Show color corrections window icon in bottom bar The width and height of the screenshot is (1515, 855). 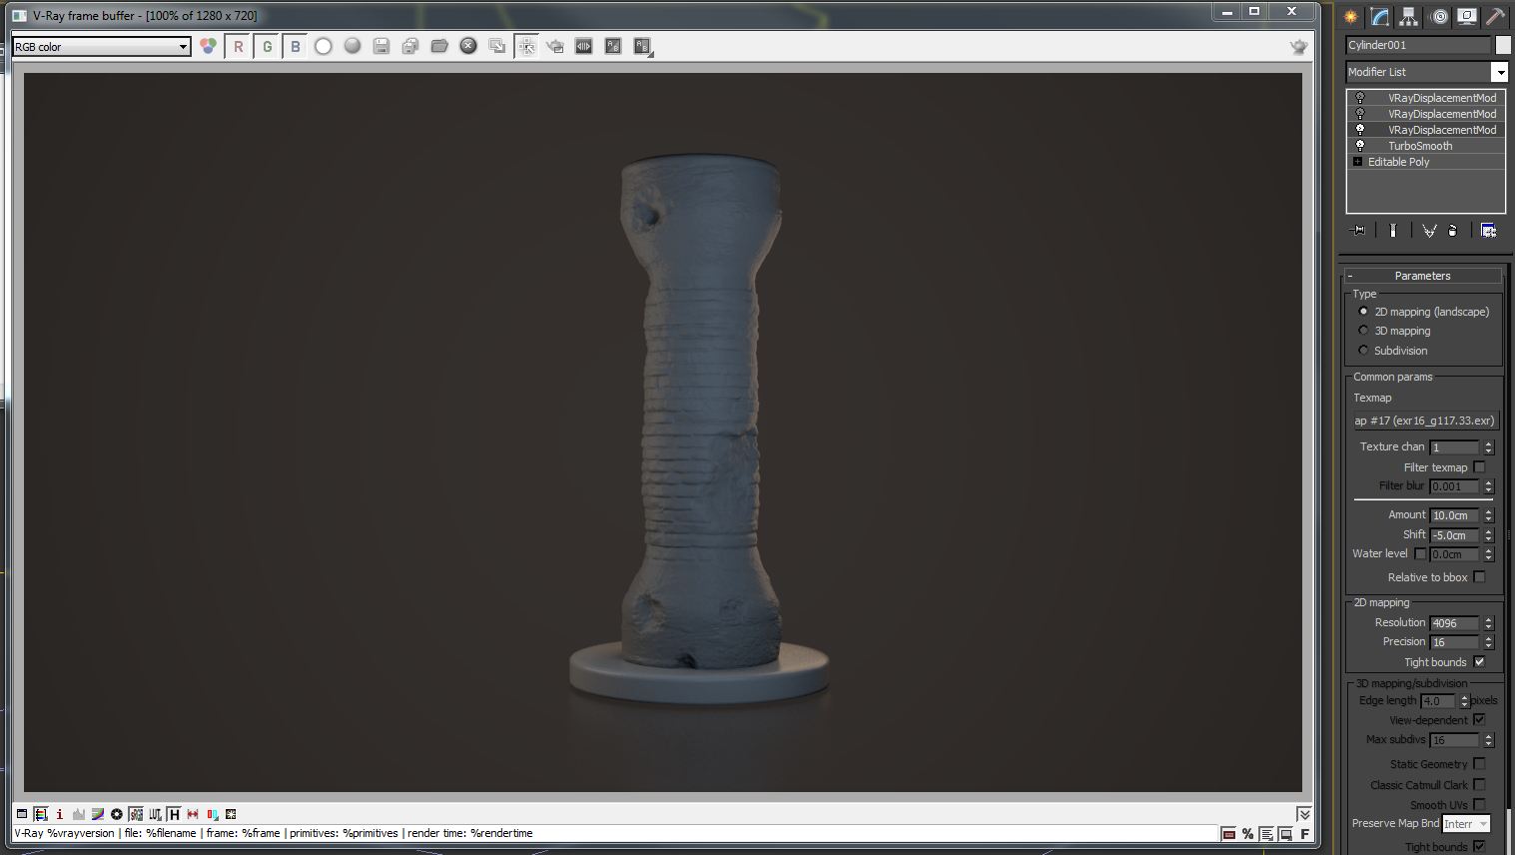coord(22,814)
